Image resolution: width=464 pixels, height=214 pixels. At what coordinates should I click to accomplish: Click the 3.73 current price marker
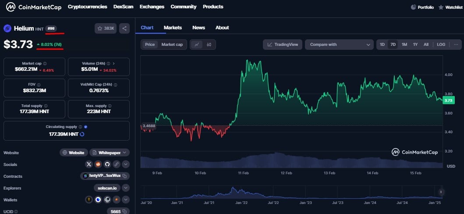coord(449,100)
